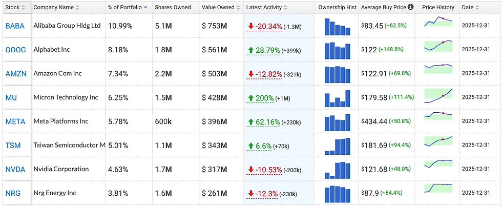Click NRG price history sparkline
Image resolution: width=502 pixels, height=207 pixels.
(x=438, y=188)
